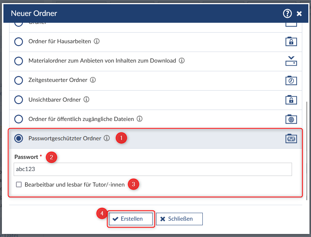The width and height of the screenshot is (311, 237).
Task: Click the password-protected folder icon
Action: pyautogui.click(x=291, y=138)
